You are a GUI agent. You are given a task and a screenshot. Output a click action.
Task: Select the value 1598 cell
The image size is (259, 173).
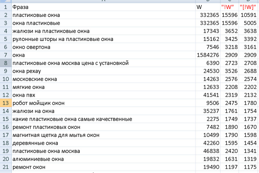[249, 135]
